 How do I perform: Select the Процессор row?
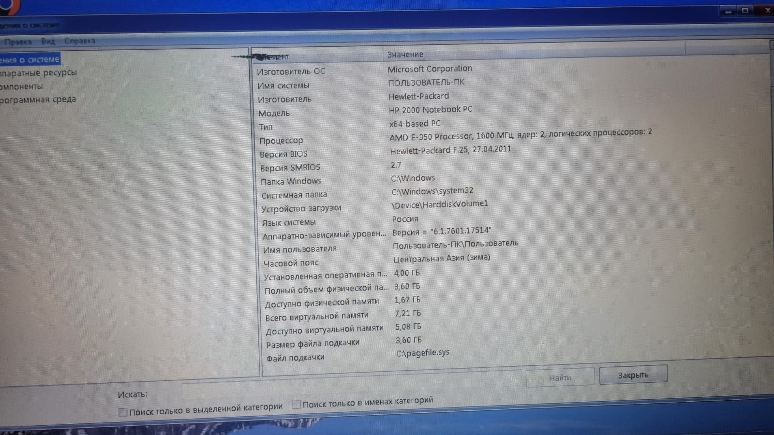[x=281, y=141]
